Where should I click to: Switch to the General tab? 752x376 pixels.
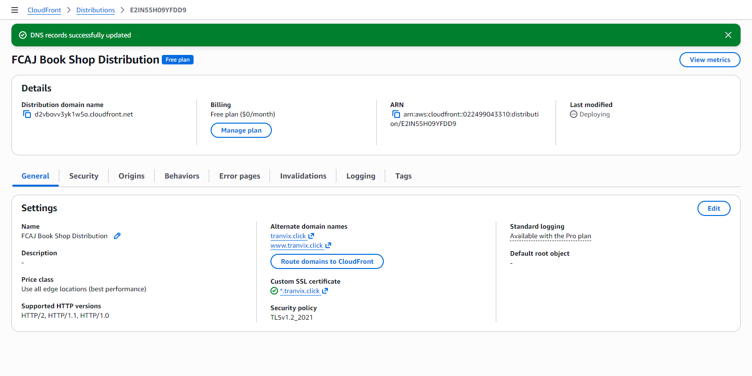pos(36,176)
